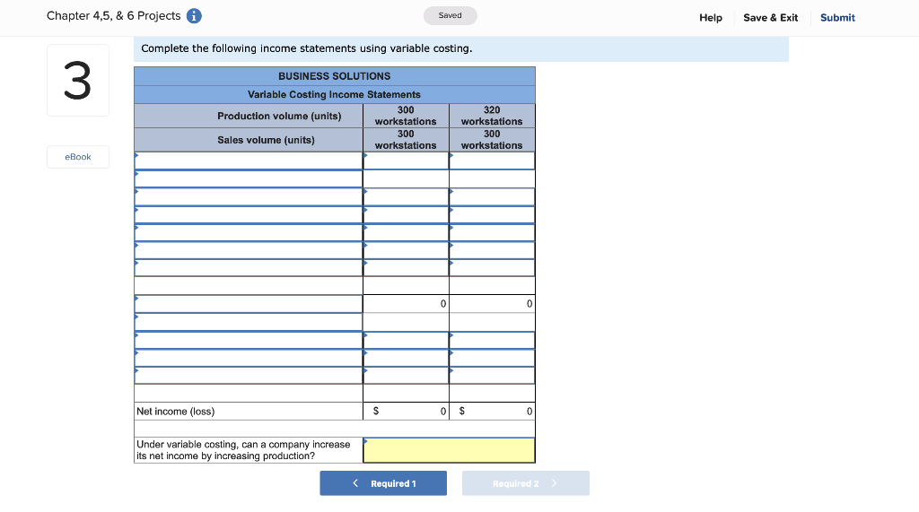Screen dimensions: 919x512
Task: Go back to Required 1
Action: (383, 483)
